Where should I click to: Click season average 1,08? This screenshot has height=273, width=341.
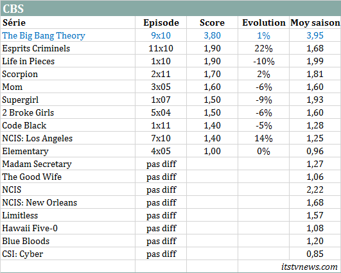(x=315, y=228)
